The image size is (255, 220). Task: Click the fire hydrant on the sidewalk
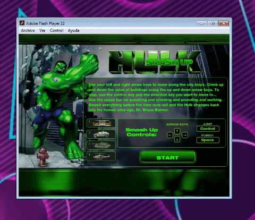click(42, 157)
